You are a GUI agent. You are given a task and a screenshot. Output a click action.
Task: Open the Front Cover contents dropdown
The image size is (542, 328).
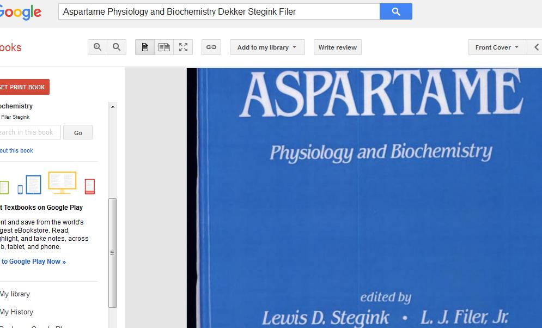497,47
